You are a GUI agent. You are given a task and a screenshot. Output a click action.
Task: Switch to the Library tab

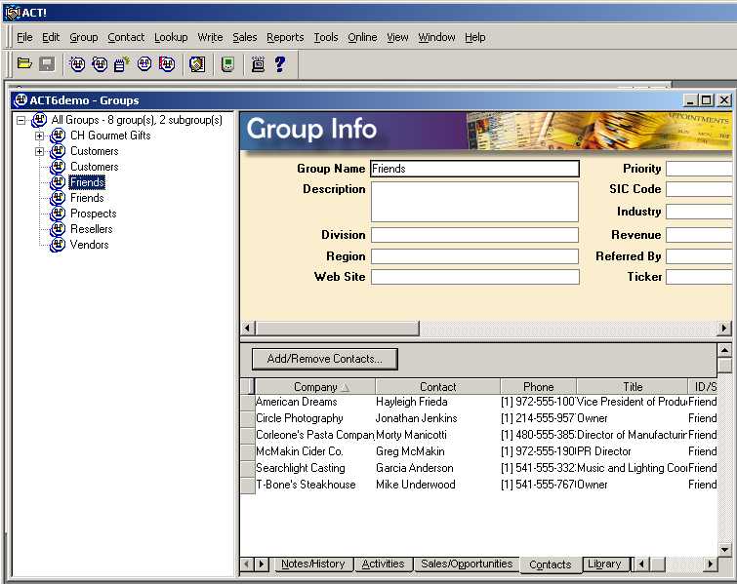604,564
